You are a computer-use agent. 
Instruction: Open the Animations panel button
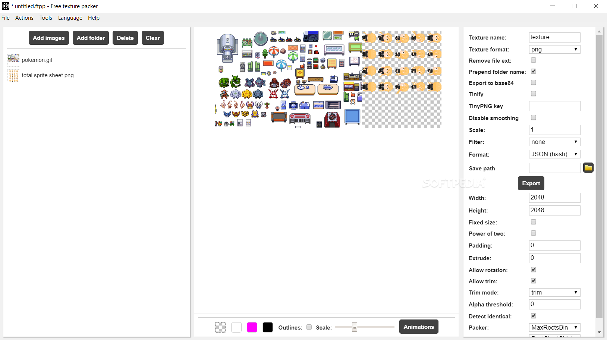point(419,327)
